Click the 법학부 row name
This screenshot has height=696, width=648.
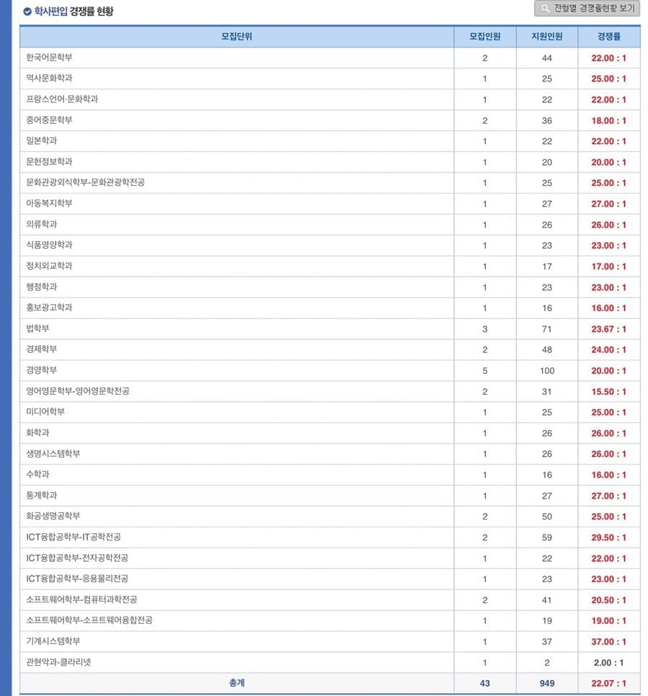tap(37, 329)
